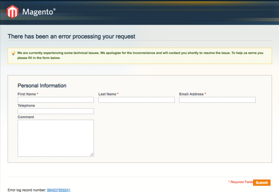Click the Magento hexagon logo icon
This screenshot has width=279, height=192.
tap(13, 12)
